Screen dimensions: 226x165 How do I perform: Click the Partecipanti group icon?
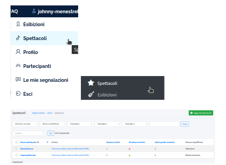(x=18, y=66)
